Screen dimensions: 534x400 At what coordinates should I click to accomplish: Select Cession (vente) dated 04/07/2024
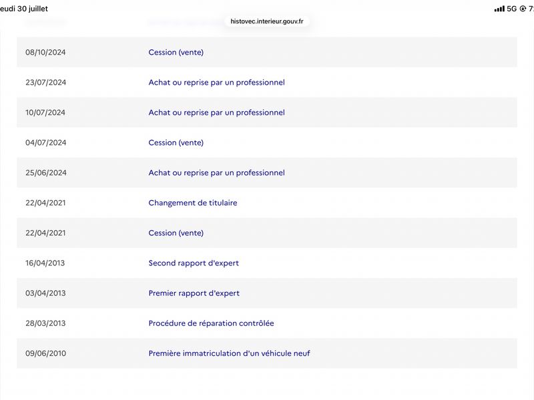tap(176, 143)
